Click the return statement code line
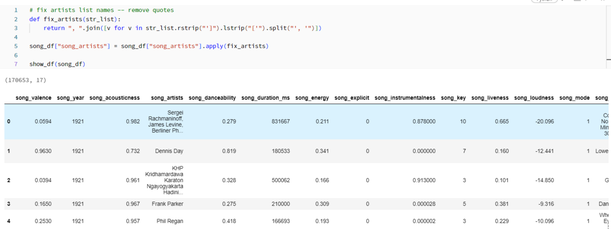This screenshot has height=237, width=611. coord(182,28)
